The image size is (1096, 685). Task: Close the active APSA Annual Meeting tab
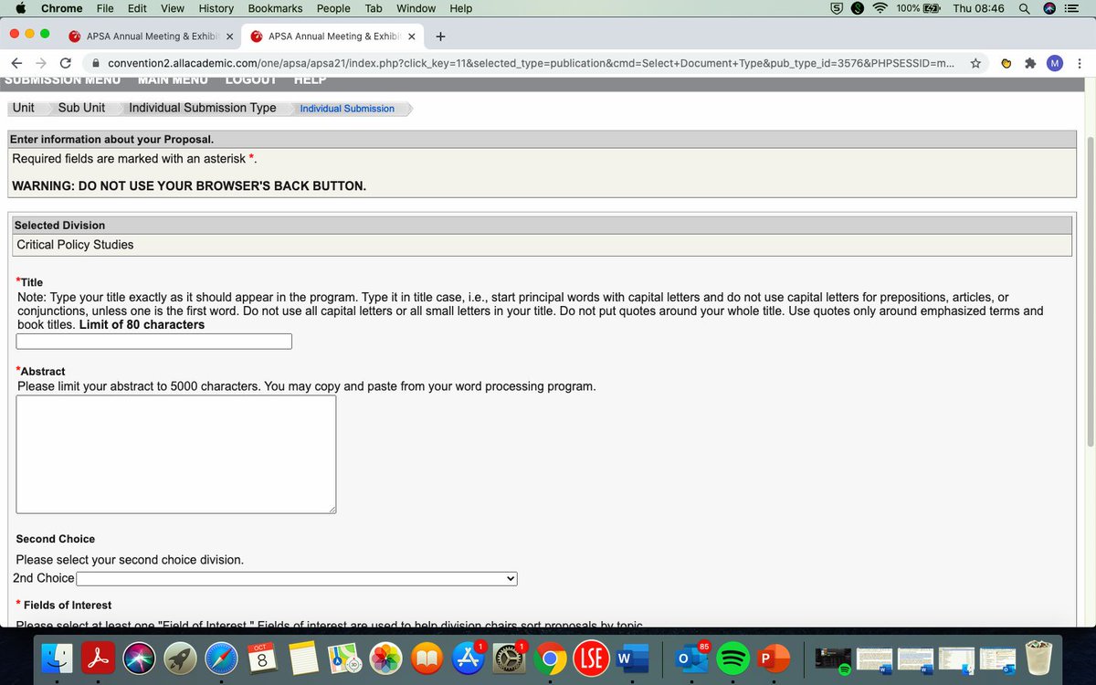tap(411, 37)
